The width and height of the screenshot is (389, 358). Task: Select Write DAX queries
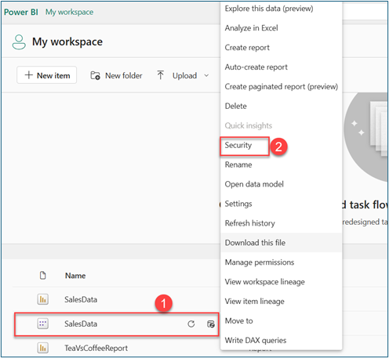pyautogui.click(x=256, y=340)
